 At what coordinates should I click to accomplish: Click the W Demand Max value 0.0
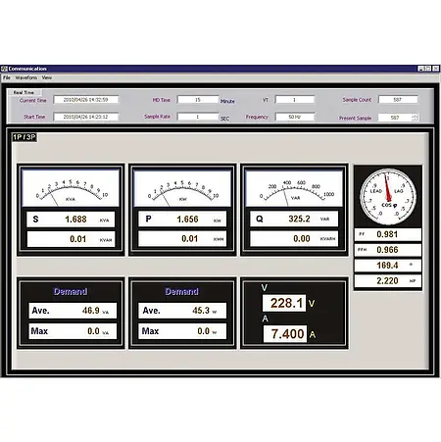pos(203,331)
